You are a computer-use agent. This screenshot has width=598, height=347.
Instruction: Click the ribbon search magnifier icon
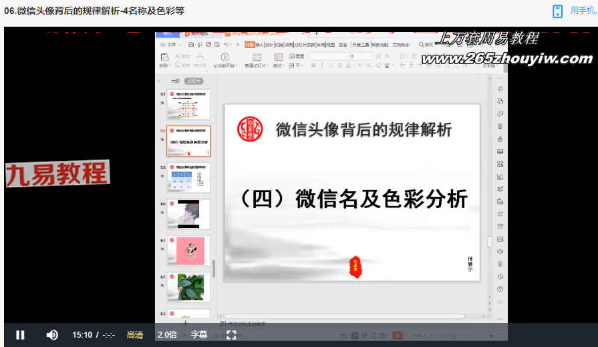coord(421,45)
